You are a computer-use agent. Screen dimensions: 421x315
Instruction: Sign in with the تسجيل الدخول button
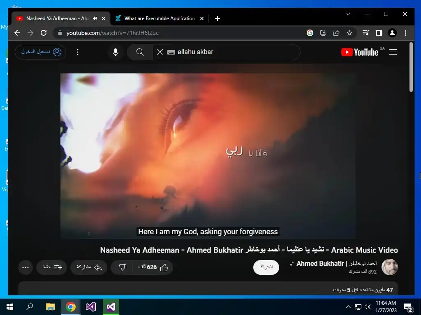(x=40, y=52)
